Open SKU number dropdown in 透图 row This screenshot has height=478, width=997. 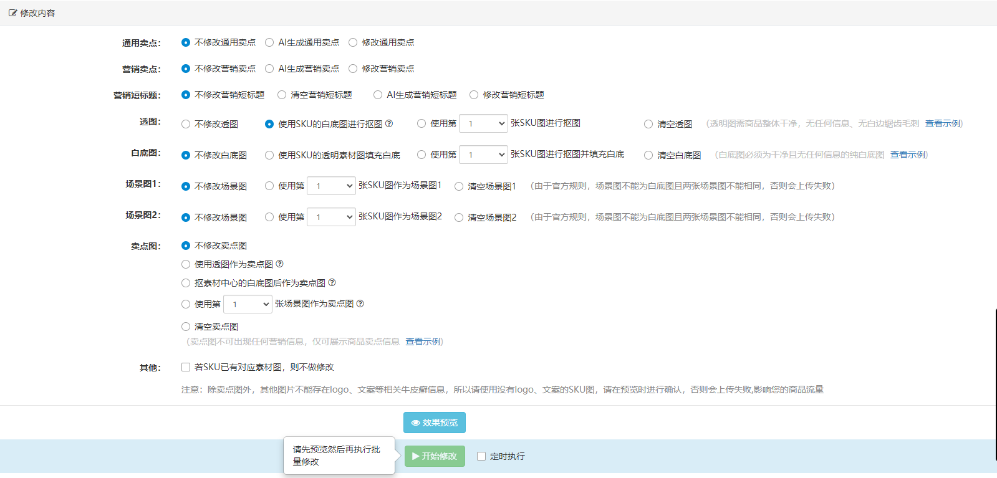(483, 123)
